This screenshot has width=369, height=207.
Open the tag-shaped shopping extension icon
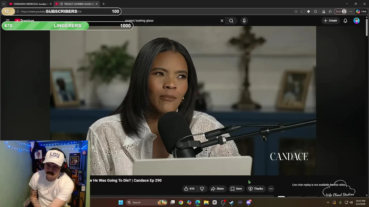308,11
